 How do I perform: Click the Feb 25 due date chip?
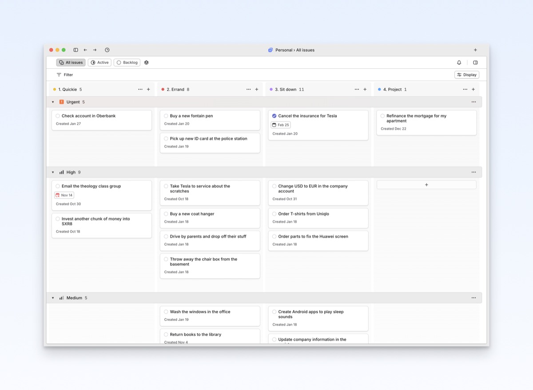click(281, 125)
